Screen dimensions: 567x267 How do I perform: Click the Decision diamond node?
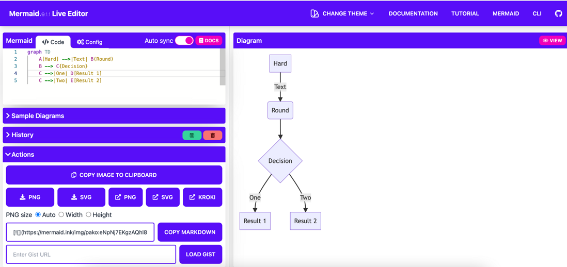tap(280, 161)
